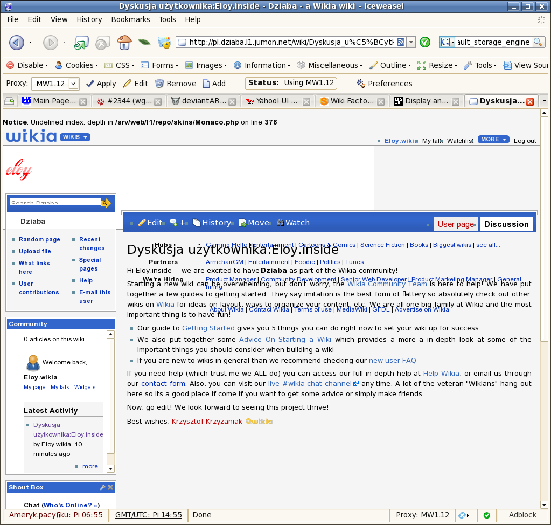This screenshot has height=525, width=551.
Task: Expand the WIKIS dropdown button
Action: (75, 137)
